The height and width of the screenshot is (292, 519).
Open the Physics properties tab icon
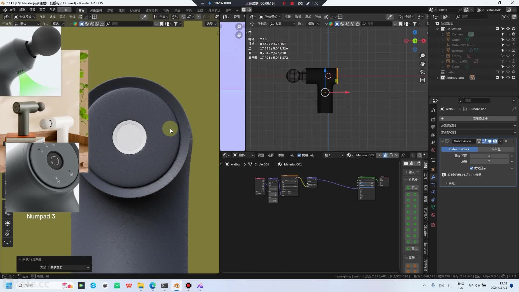(433, 192)
